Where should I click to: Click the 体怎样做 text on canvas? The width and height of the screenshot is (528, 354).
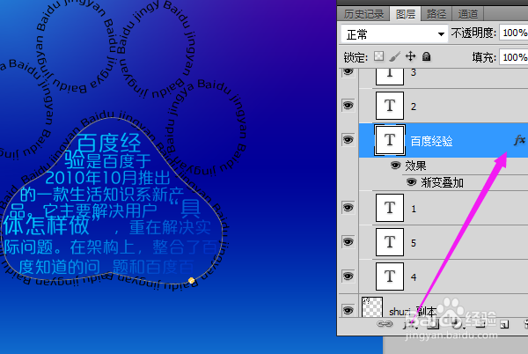(x=47, y=225)
